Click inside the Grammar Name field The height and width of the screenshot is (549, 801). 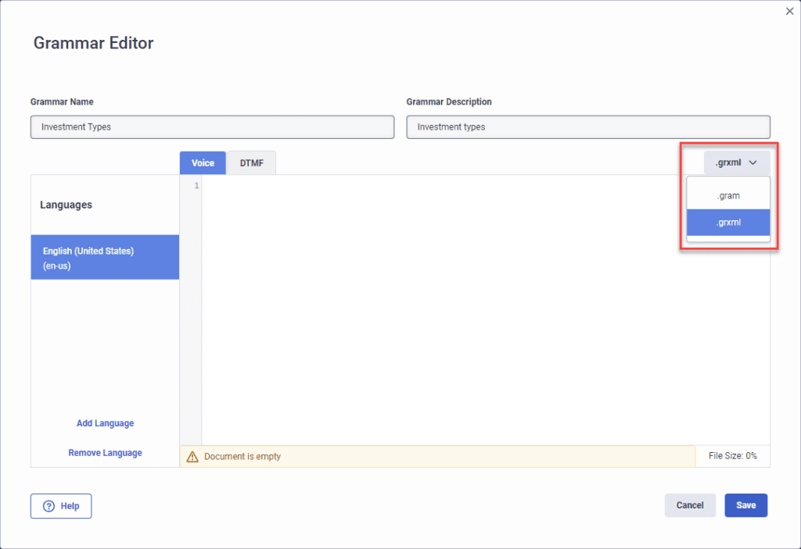click(211, 127)
